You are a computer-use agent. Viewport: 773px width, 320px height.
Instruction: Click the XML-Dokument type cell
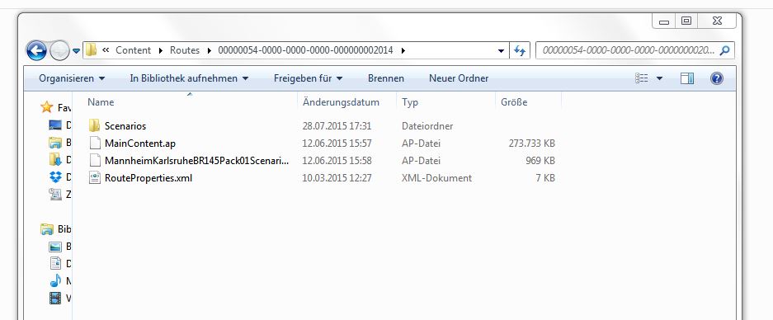(x=436, y=178)
